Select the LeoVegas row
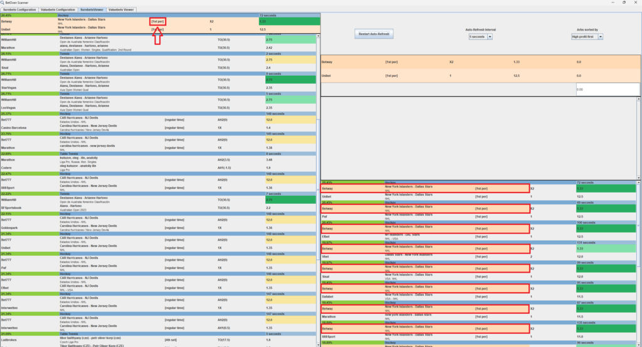642x347 pixels. pos(158,108)
